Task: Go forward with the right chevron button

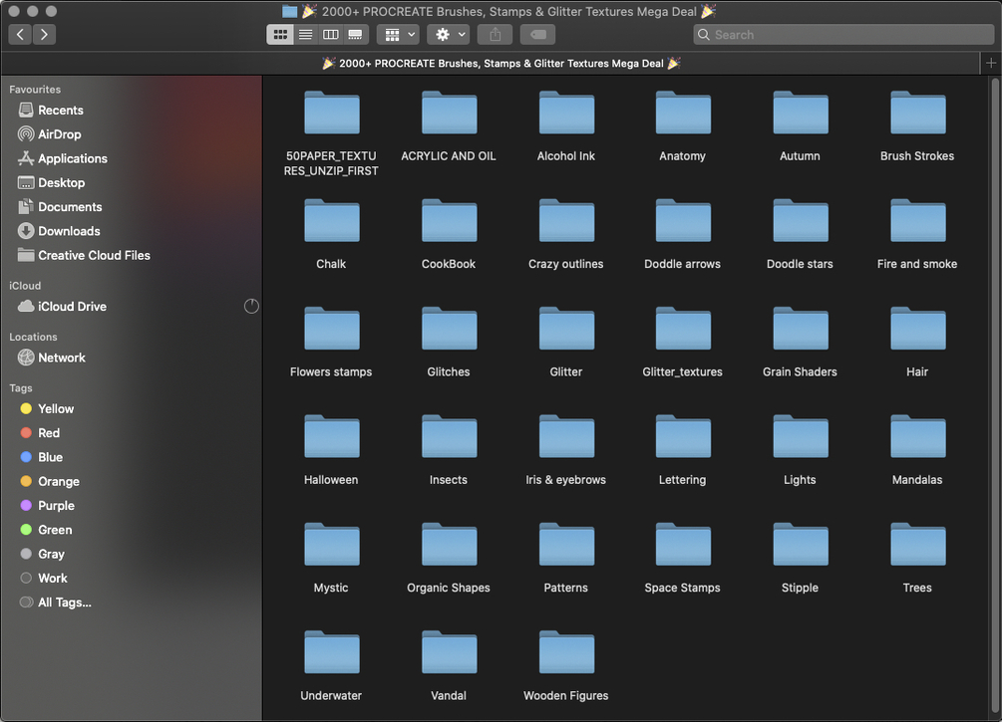Action: point(44,35)
